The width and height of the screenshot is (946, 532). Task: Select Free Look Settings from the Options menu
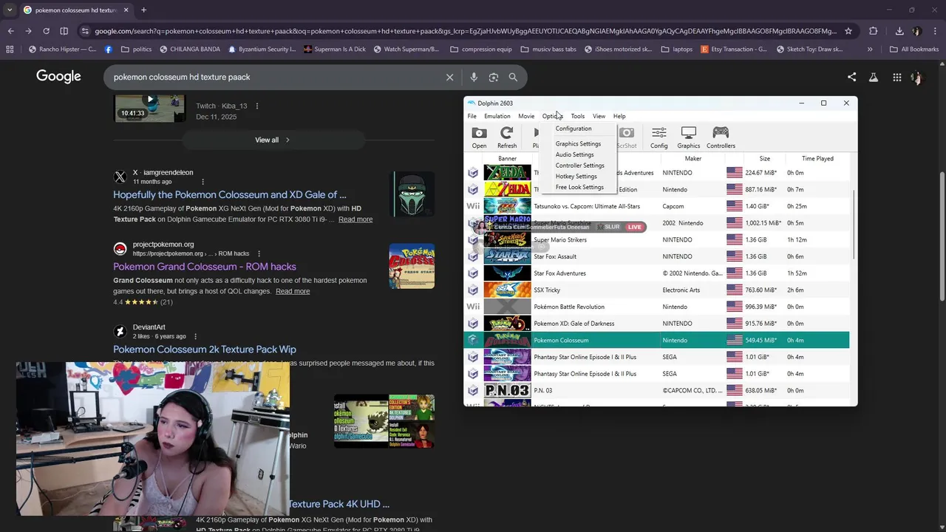pos(579,188)
